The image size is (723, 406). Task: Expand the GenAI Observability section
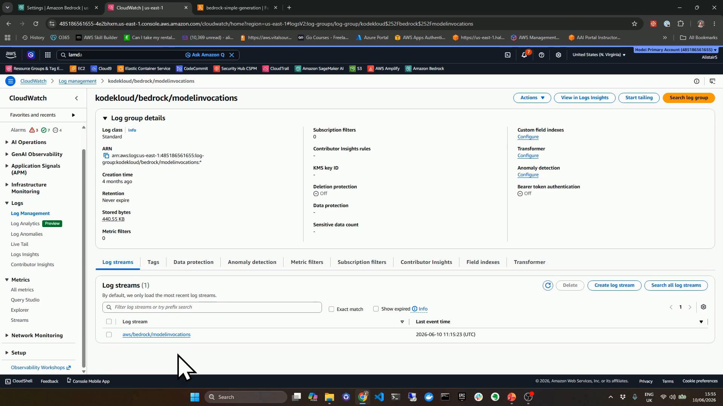(7, 154)
